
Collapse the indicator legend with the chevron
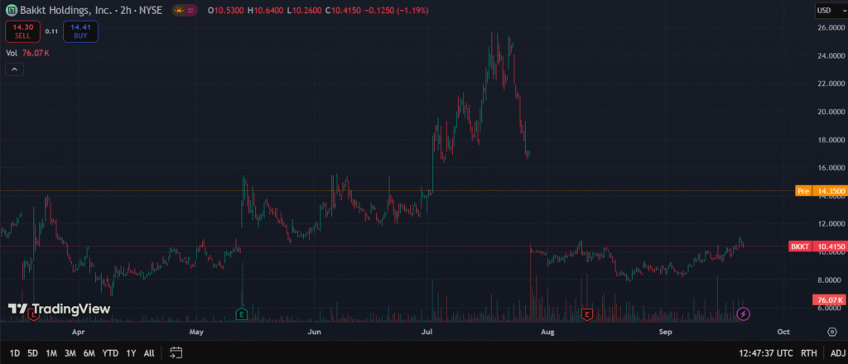14,69
